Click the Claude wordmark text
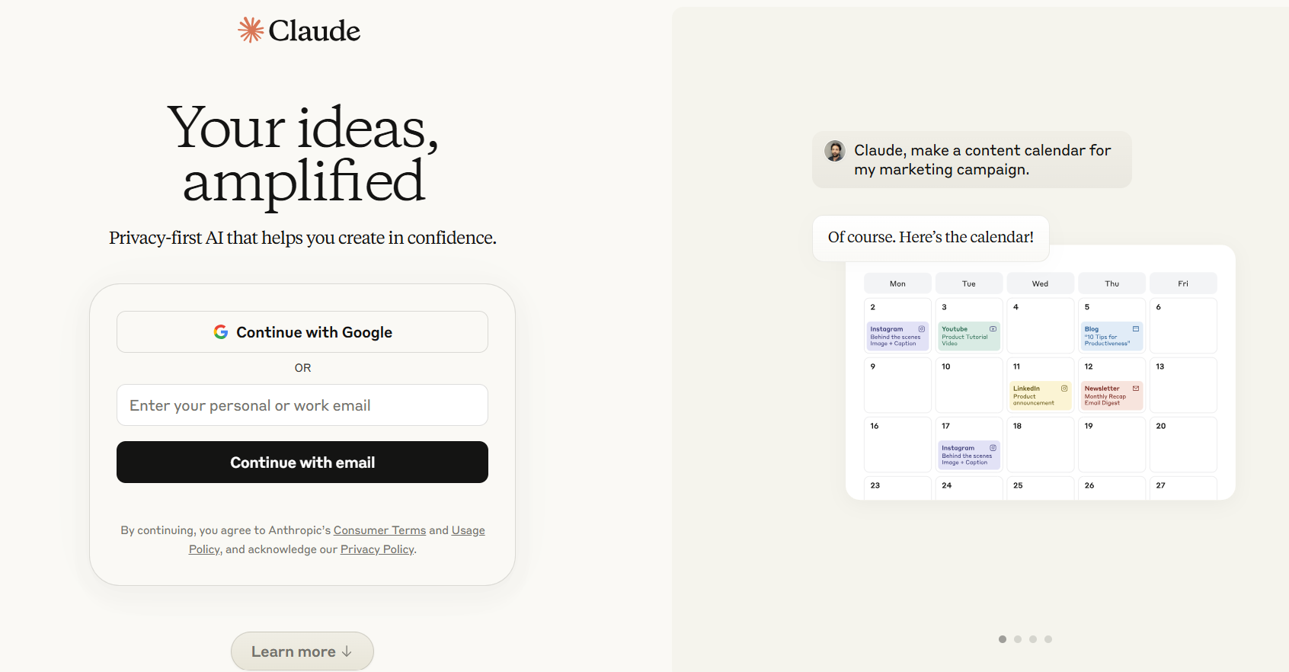 pyautogui.click(x=315, y=30)
